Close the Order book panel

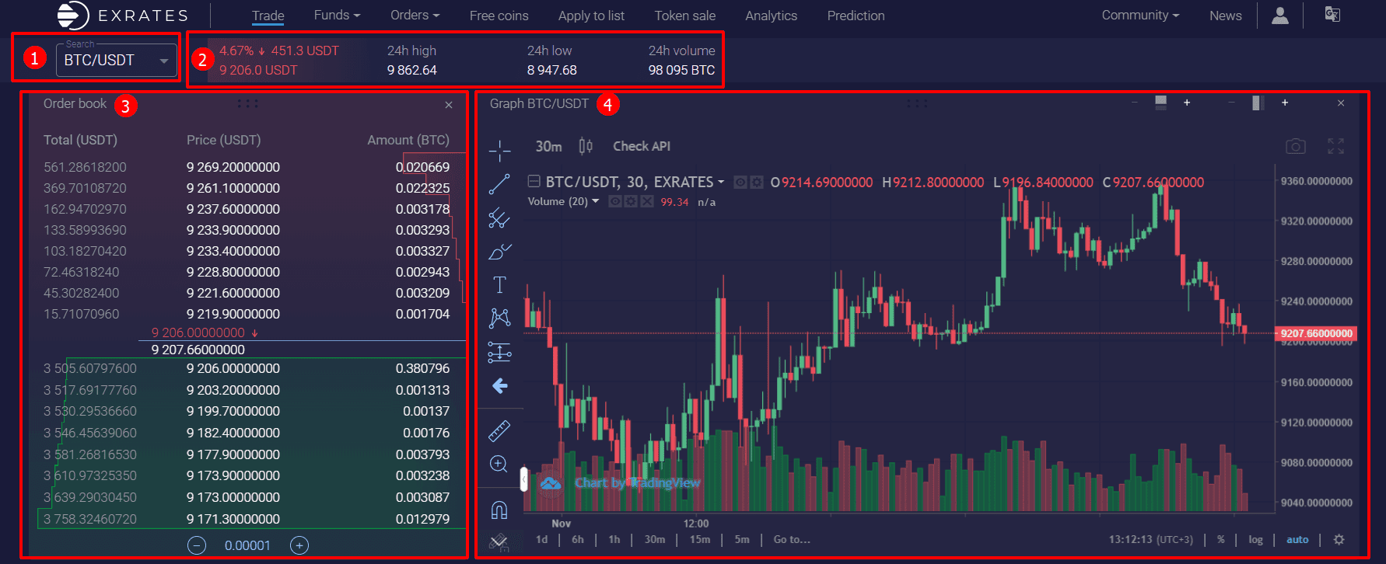(449, 105)
